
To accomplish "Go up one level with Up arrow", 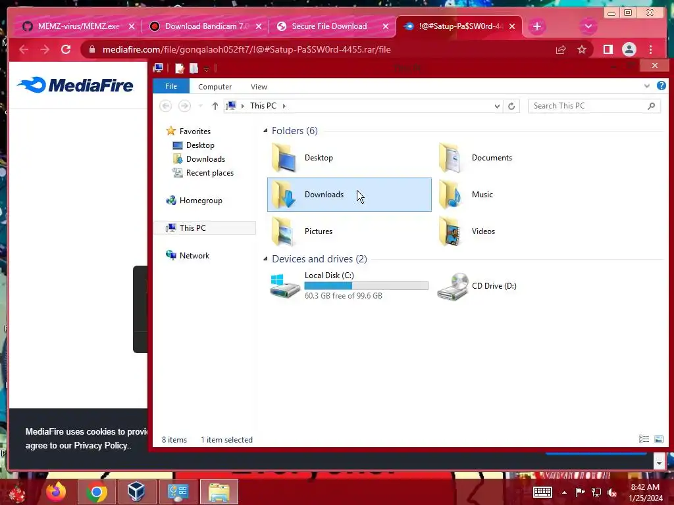I will click(215, 106).
